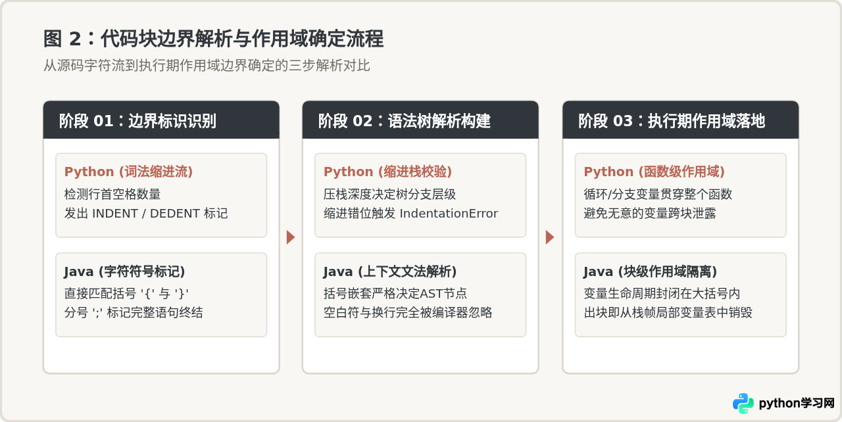Click the line 括号嵌套严格决定AST节点
This screenshot has height=422, width=842.
click(395, 293)
